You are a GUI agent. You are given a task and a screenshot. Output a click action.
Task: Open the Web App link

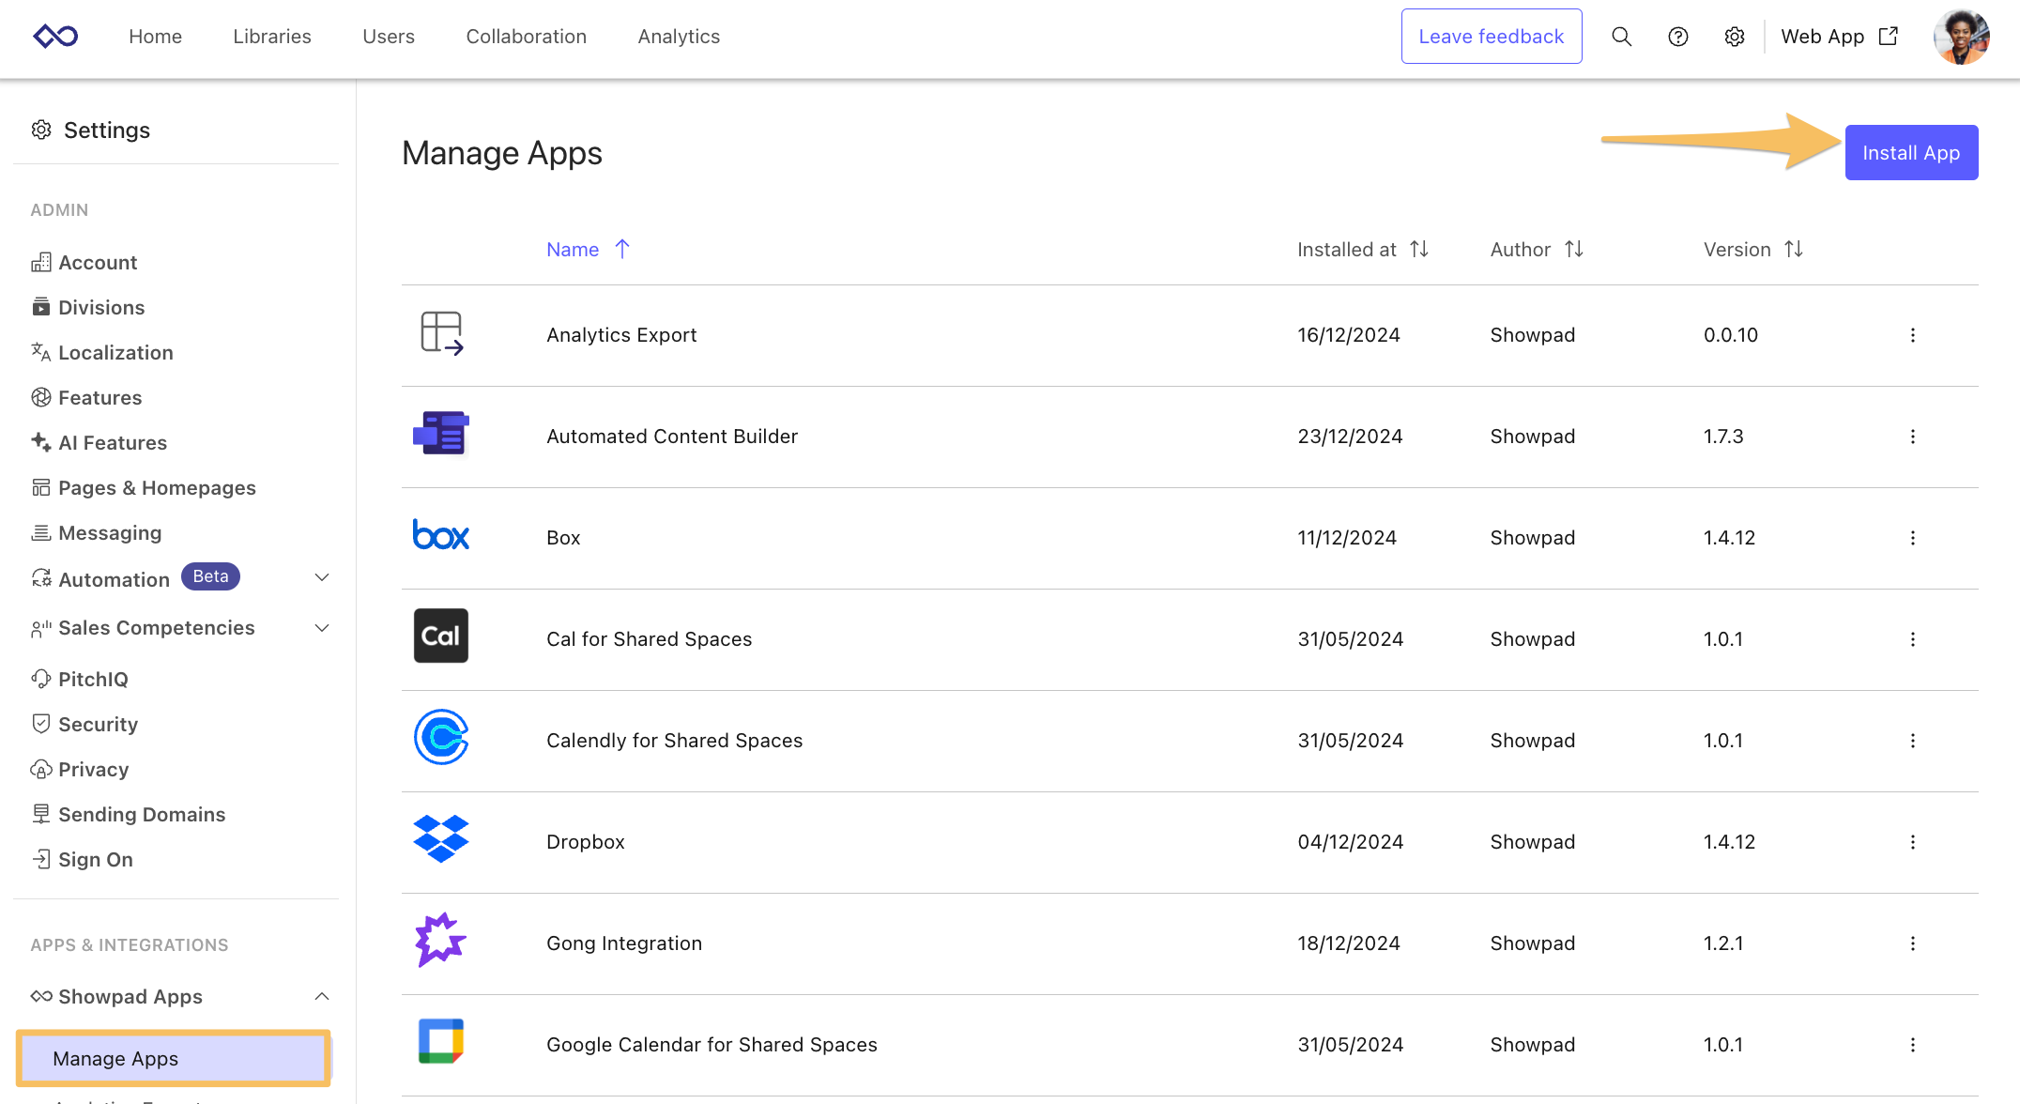(1839, 37)
